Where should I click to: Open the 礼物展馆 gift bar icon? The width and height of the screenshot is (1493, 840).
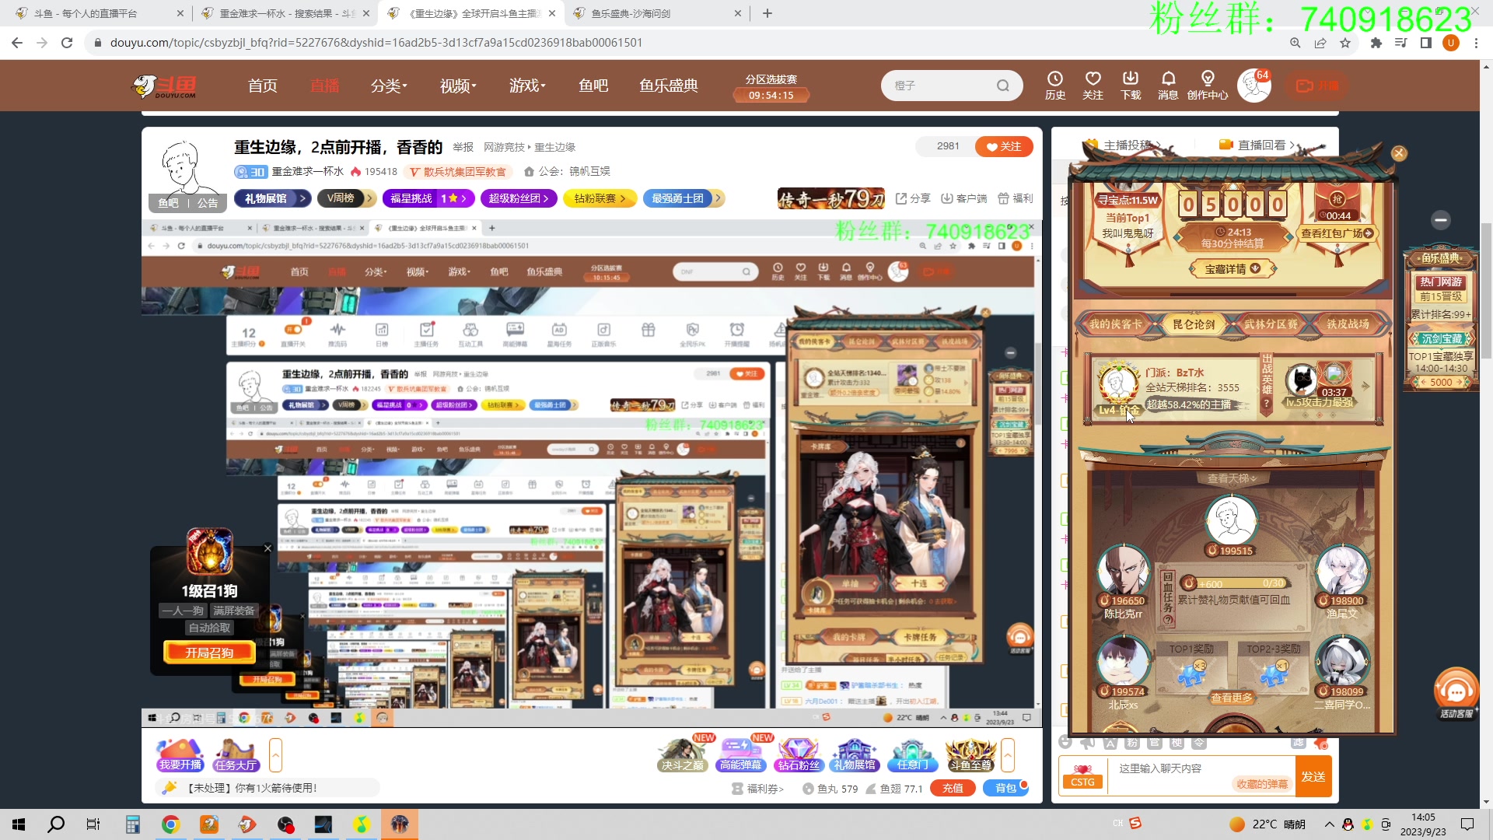[x=855, y=755]
